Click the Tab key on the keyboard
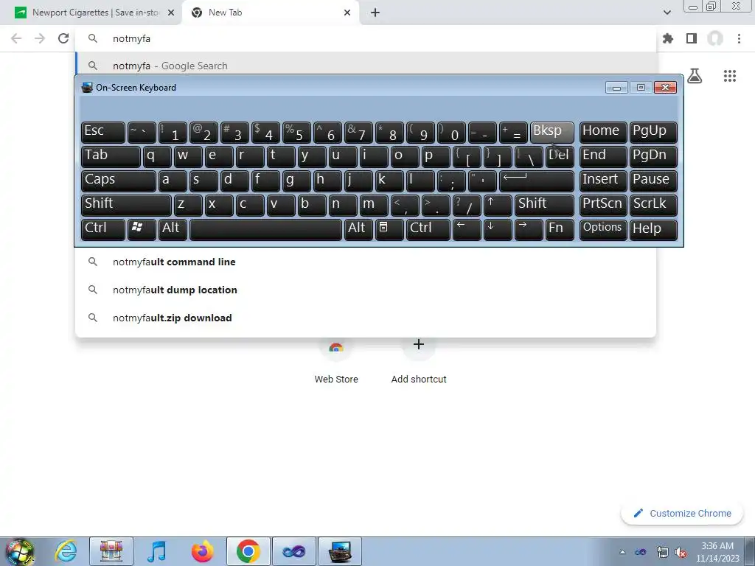Screen dimensions: 755x566 (111, 156)
